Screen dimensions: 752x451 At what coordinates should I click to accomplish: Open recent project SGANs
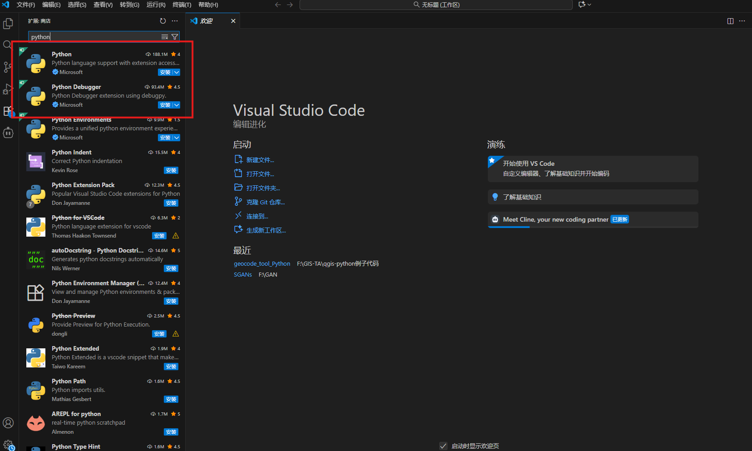(x=243, y=274)
